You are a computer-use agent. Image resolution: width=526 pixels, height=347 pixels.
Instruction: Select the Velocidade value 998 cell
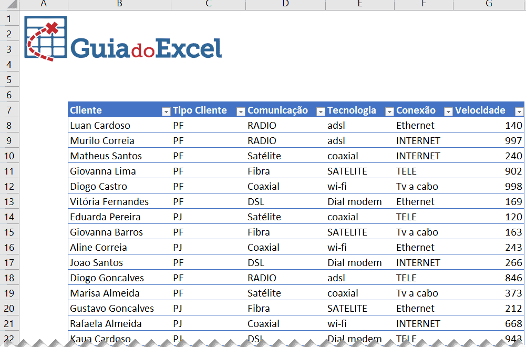(x=489, y=186)
